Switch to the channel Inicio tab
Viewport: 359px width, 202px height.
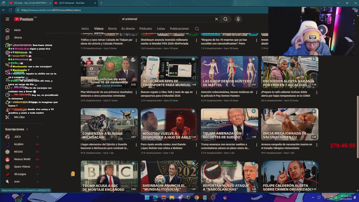85,29
